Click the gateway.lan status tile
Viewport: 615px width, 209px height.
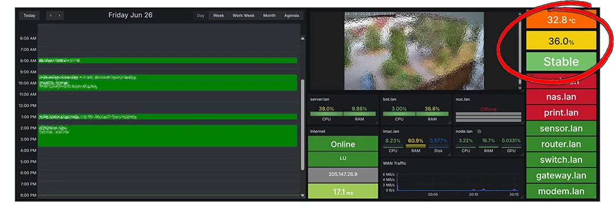(561, 175)
